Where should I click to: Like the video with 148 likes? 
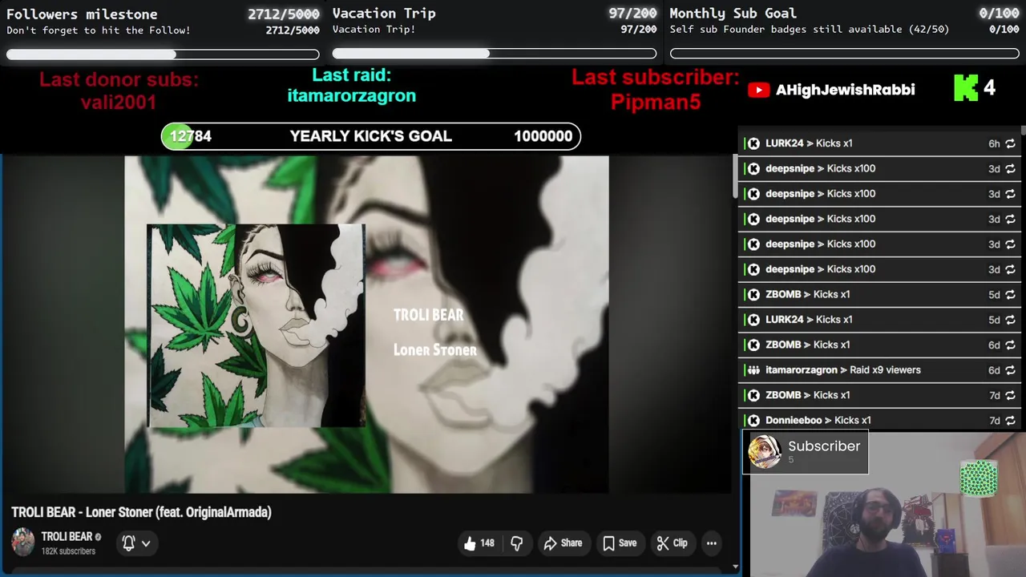(479, 543)
